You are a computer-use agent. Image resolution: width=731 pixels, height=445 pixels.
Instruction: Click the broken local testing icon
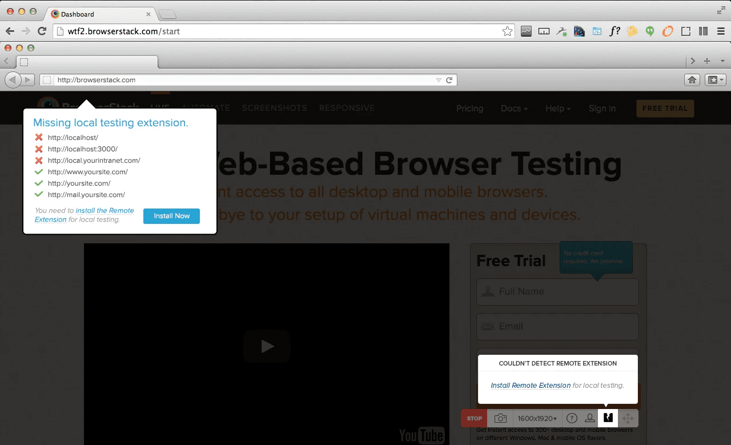click(x=608, y=418)
